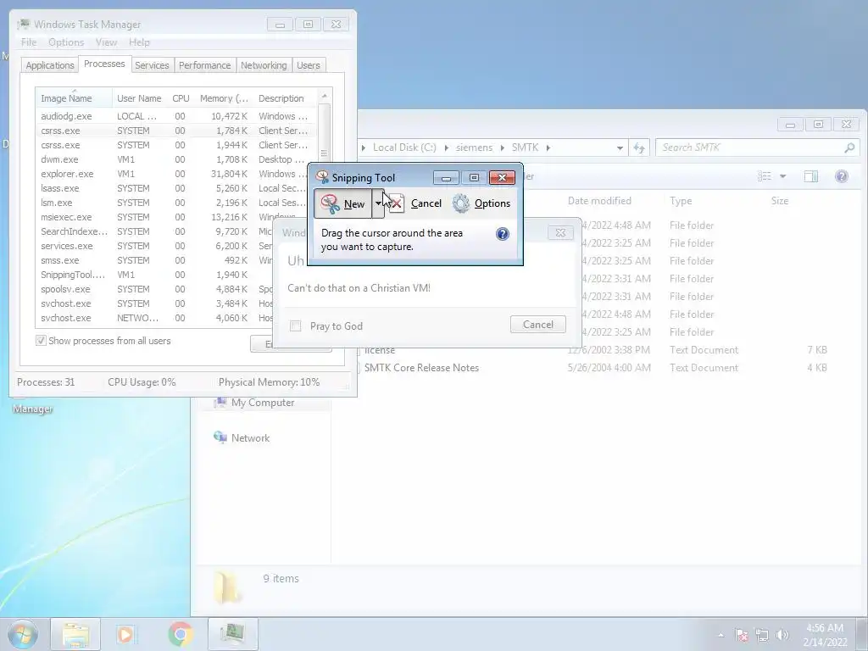Open the New snip type dropdown arrow

tap(378, 203)
